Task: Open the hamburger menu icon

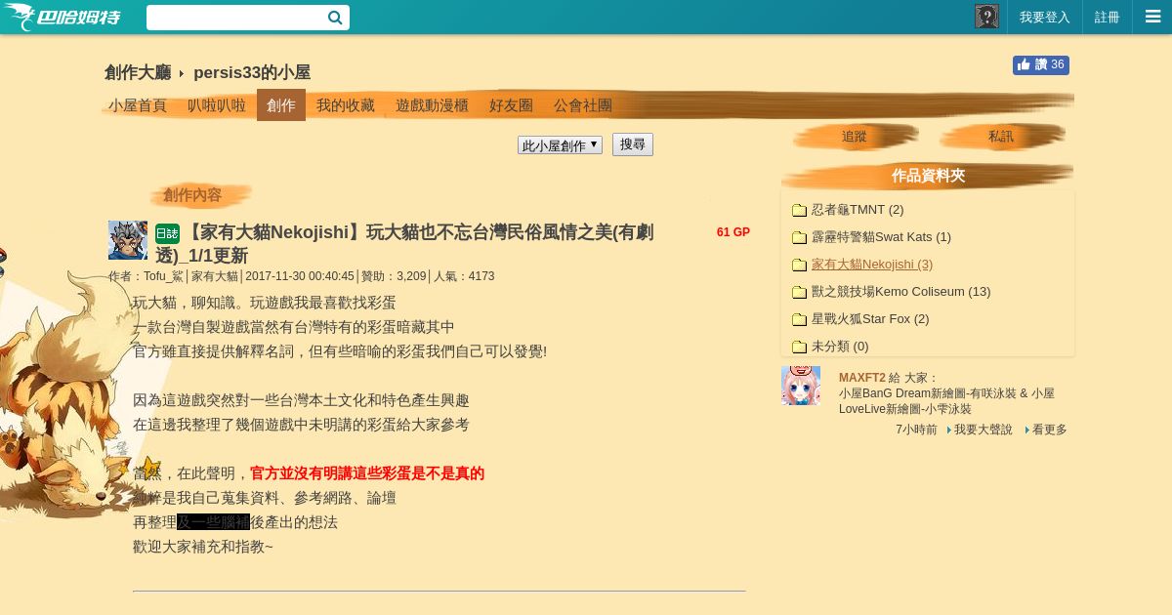Action: [x=1152, y=17]
